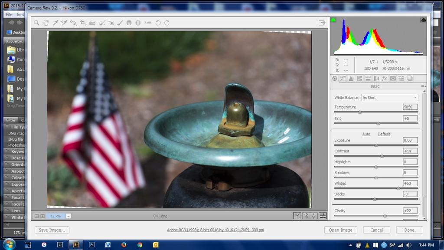Screen dimensions: 444x250
Task: Open the File menu in Bridge
Action: 9,14
